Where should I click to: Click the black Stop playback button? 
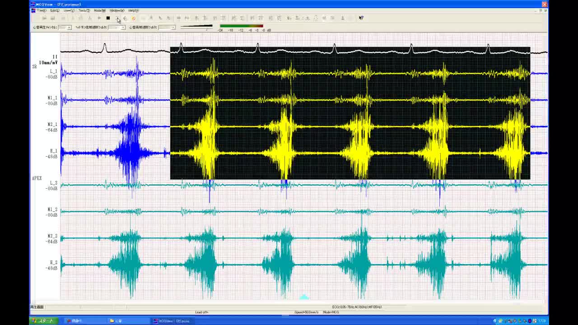(108, 18)
